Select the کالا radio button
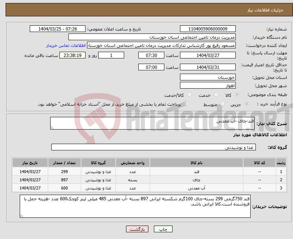Screen dimensions: 293x239 pos(237,95)
